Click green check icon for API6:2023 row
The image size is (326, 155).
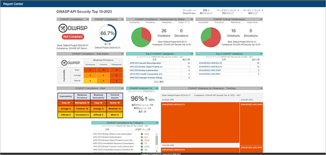point(142,150)
